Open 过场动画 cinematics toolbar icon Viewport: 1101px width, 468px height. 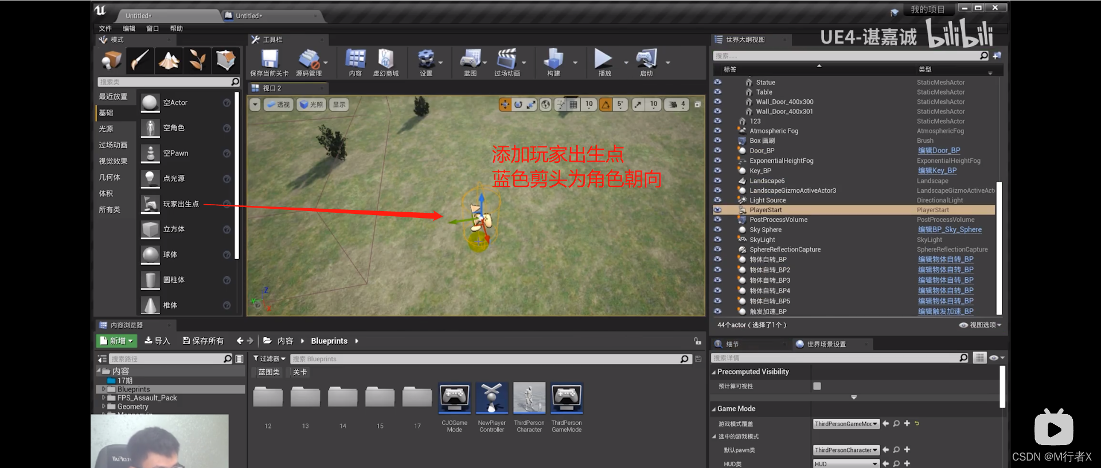click(507, 63)
